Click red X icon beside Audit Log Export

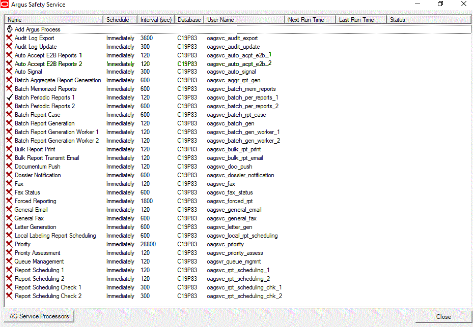[x=9, y=38]
